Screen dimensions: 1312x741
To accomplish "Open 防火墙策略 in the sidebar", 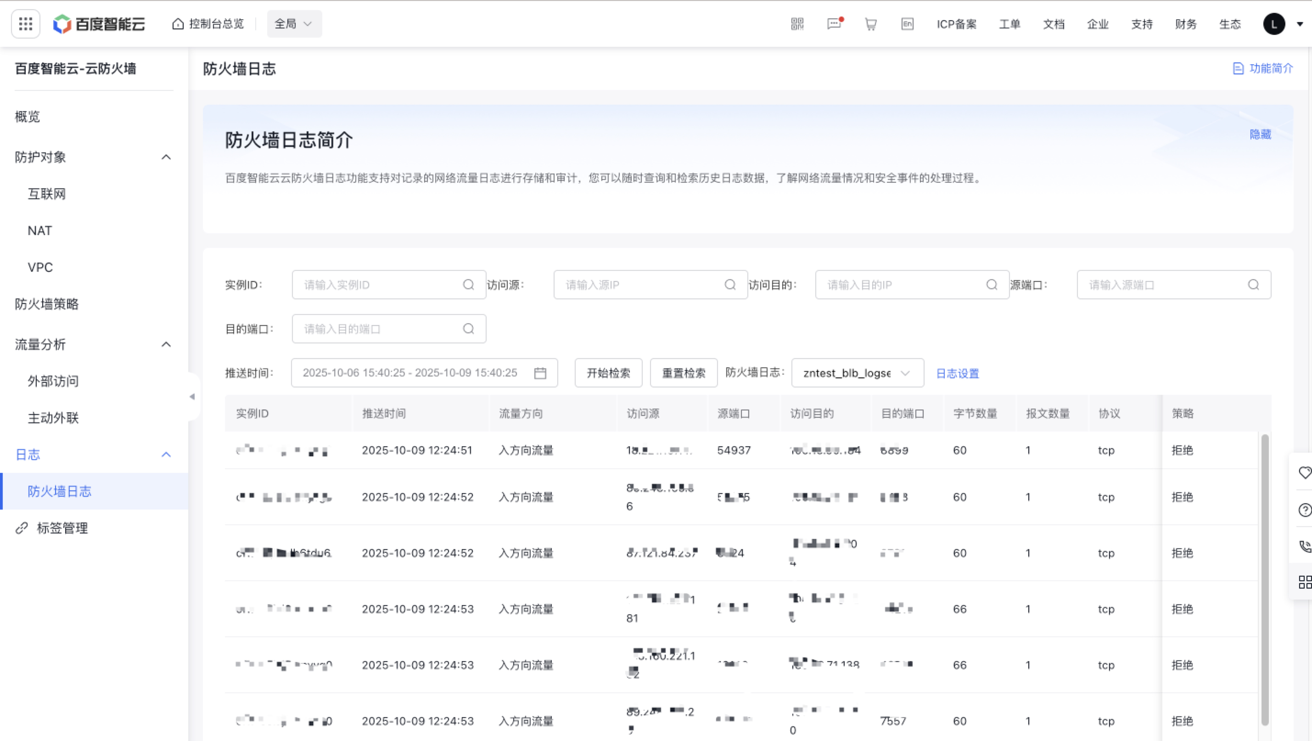I will click(47, 304).
